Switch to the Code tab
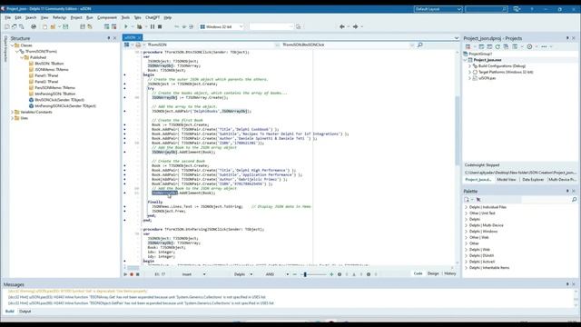The image size is (581, 327). [418, 273]
